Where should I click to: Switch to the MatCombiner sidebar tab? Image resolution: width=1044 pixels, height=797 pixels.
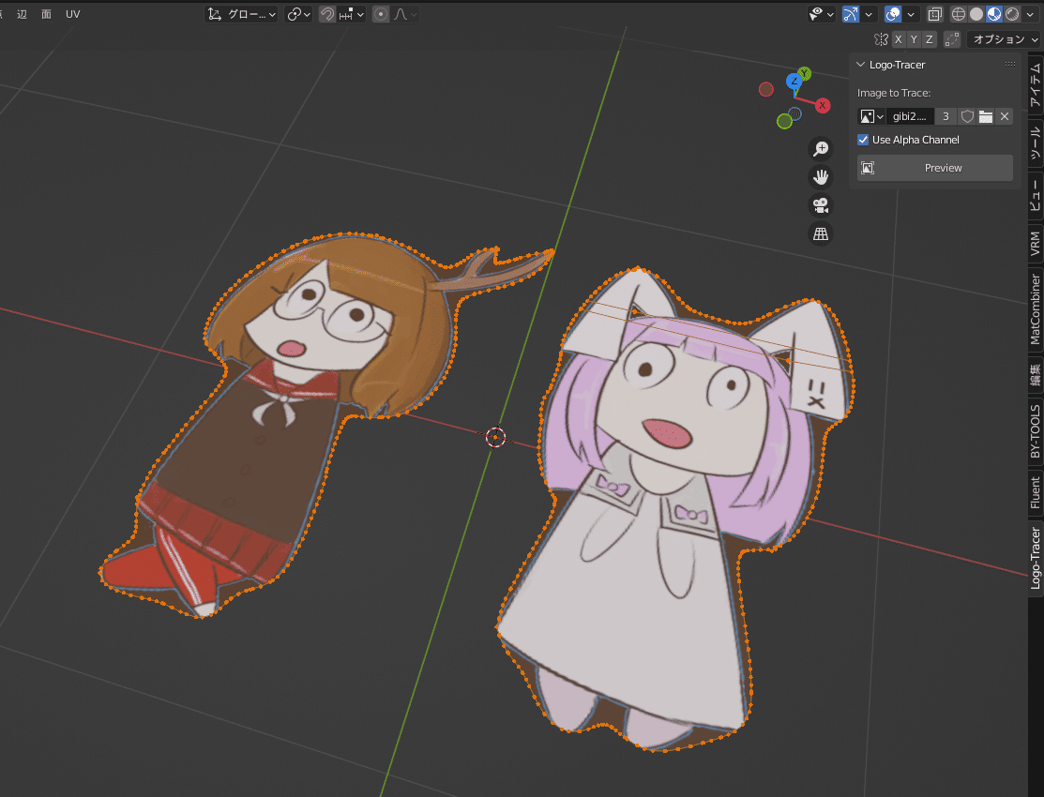point(1036,308)
